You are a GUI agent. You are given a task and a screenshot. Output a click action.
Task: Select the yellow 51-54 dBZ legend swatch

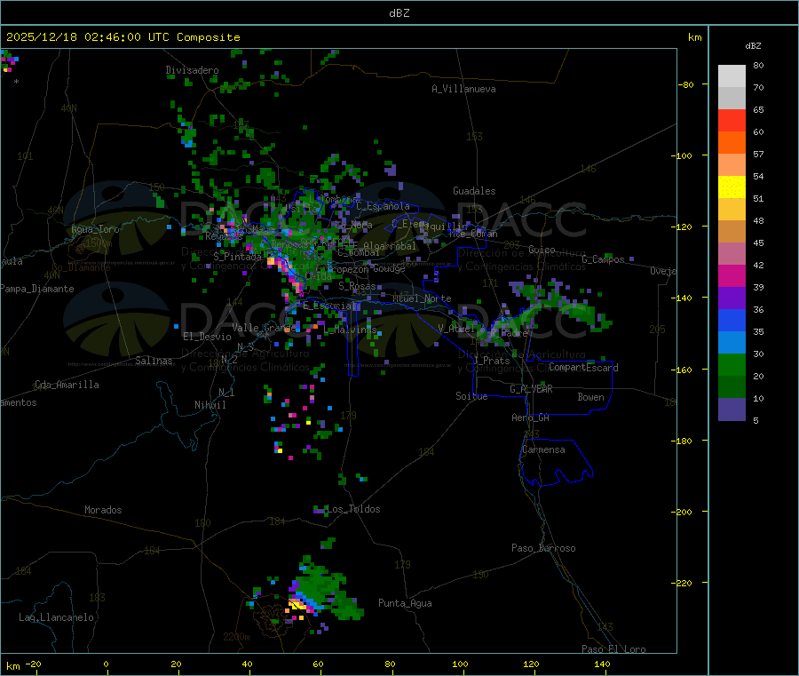[732, 187]
